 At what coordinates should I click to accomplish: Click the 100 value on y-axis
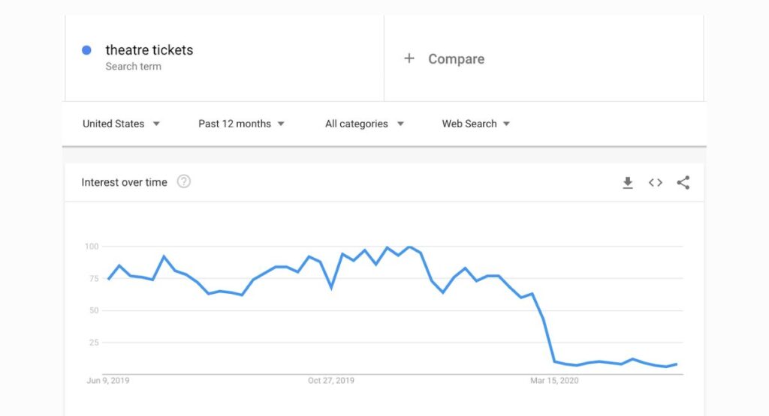pos(92,247)
